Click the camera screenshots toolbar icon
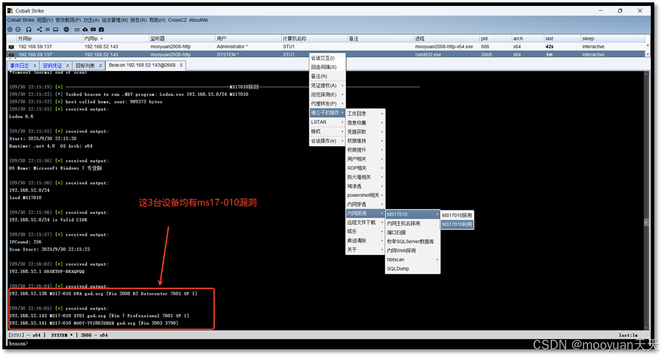The image size is (662, 357). (101, 30)
